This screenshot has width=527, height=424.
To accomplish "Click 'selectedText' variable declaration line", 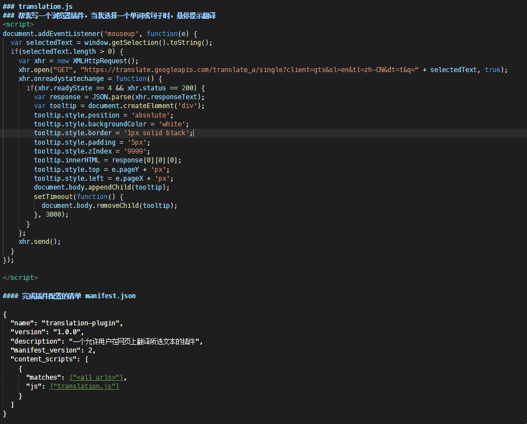I will 111,43.
